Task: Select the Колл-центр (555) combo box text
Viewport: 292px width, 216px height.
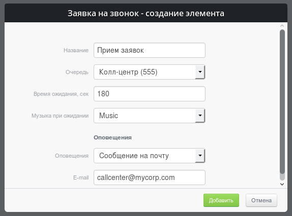Action: (128, 72)
